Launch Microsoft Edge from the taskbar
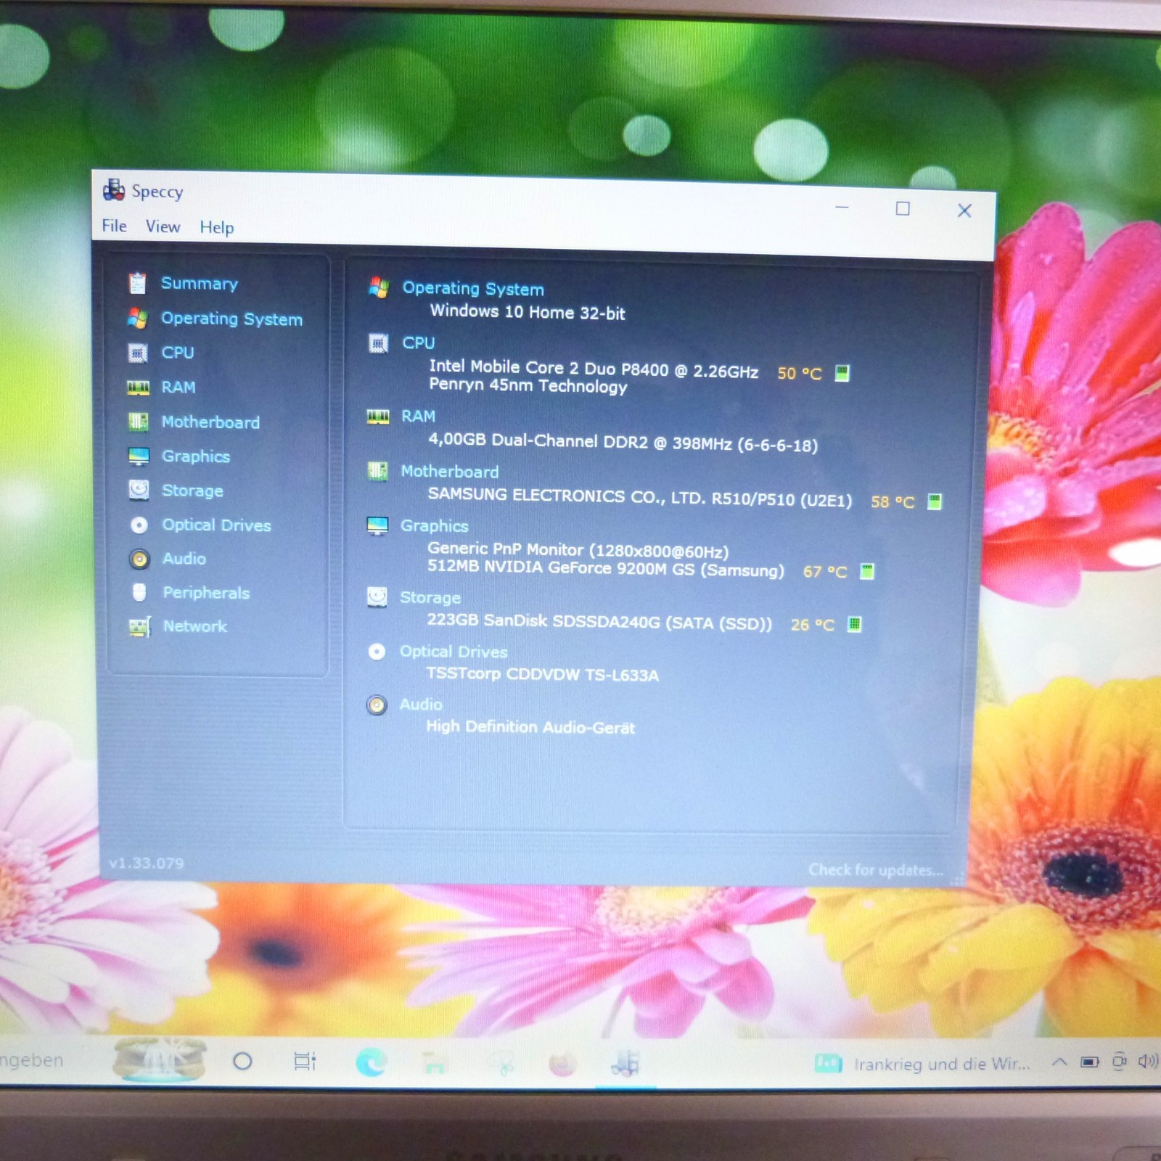The image size is (1161, 1161). (x=371, y=1063)
